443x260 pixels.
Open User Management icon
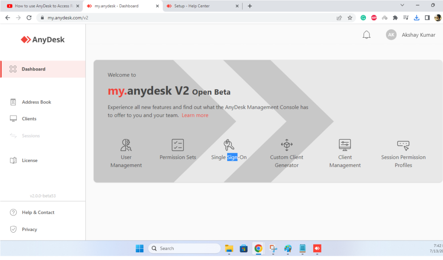point(126,145)
